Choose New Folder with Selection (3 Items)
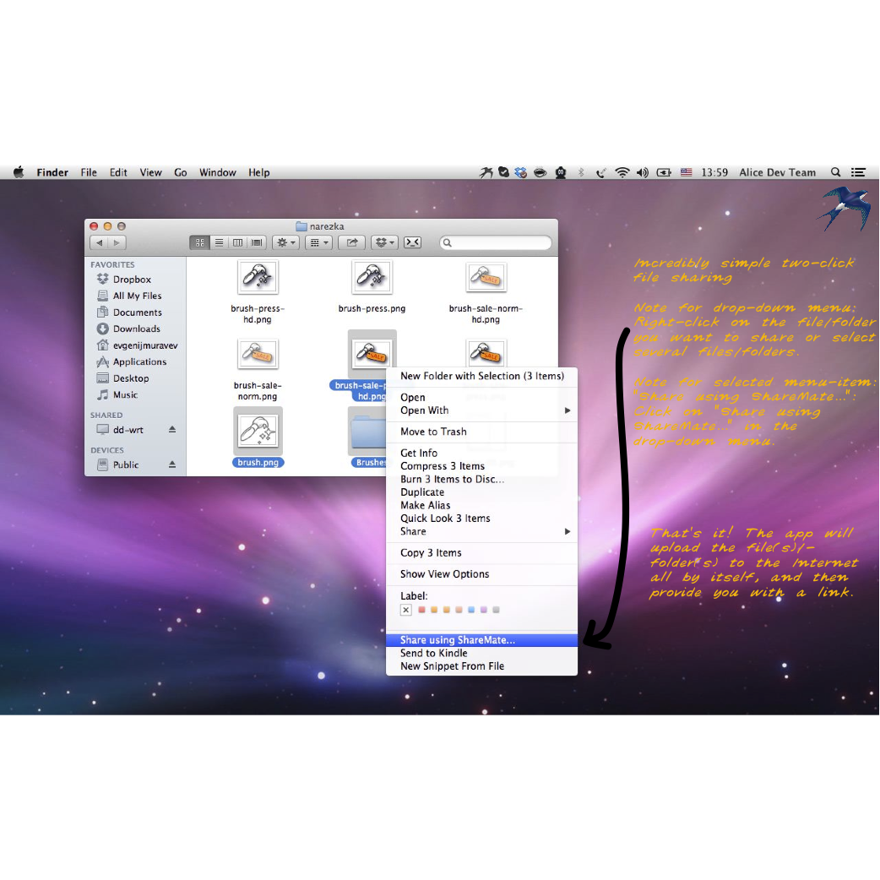The width and height of the screenshot is (880, 880). pyautogui.click(x=482, y=376)
